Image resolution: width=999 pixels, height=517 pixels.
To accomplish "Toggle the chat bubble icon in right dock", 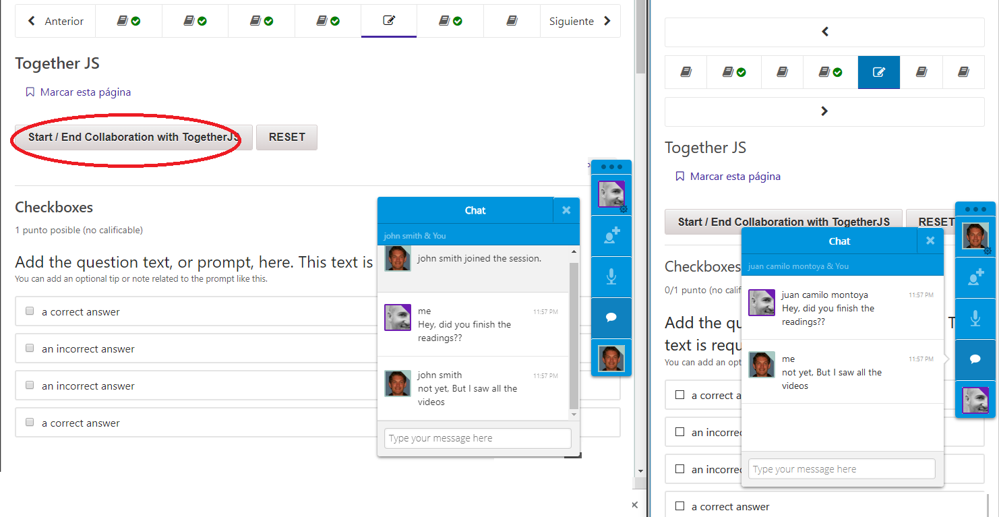I will 975,359.
